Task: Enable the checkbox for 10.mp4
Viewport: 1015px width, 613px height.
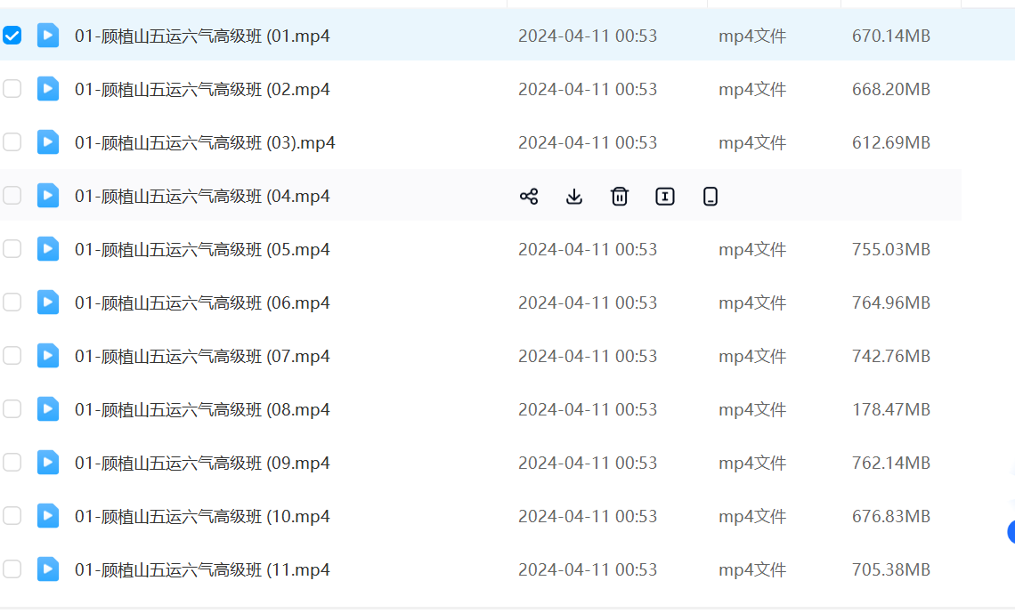Action: coord(12,516)
